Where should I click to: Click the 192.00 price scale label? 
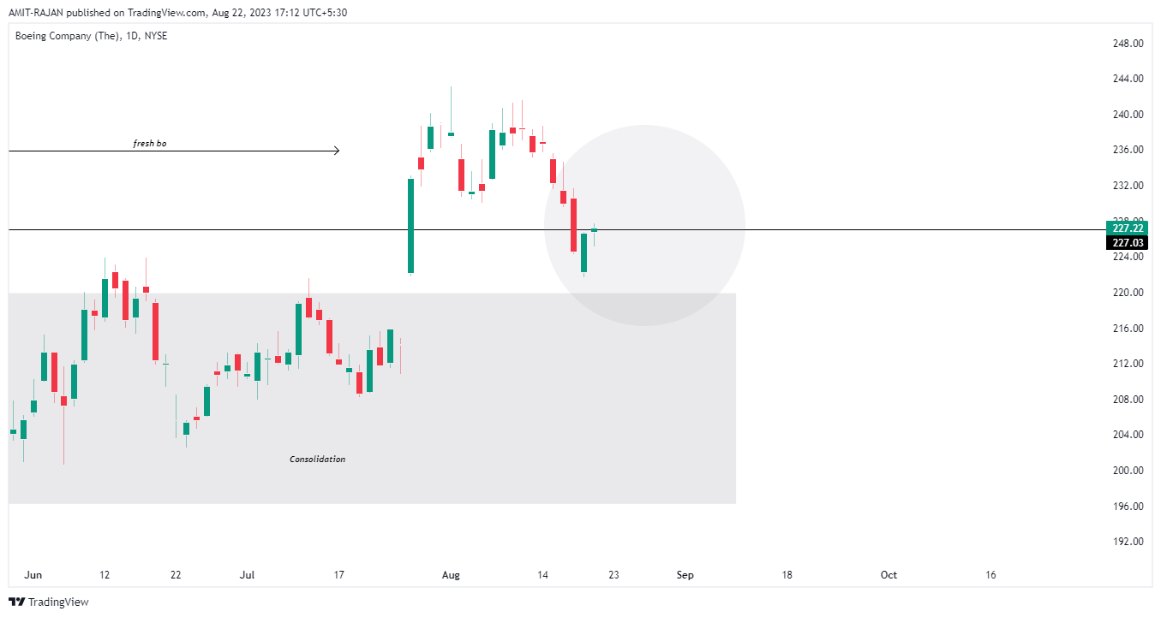pos(1128,541)
